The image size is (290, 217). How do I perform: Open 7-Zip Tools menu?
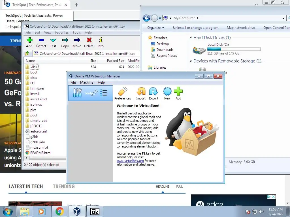[x=76, y=32]
